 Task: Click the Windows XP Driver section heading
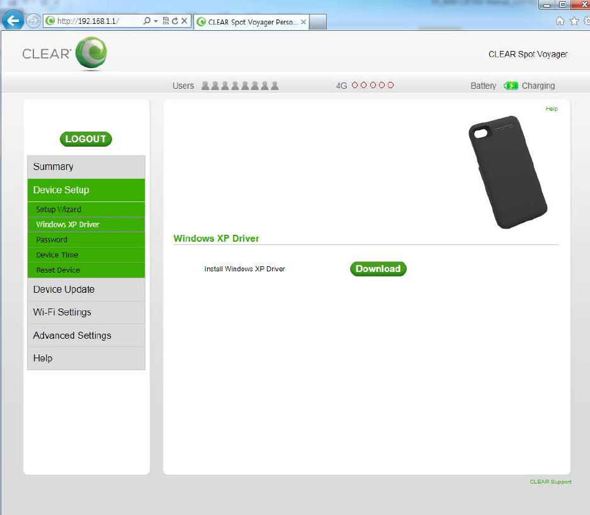(x=216, y=239)
